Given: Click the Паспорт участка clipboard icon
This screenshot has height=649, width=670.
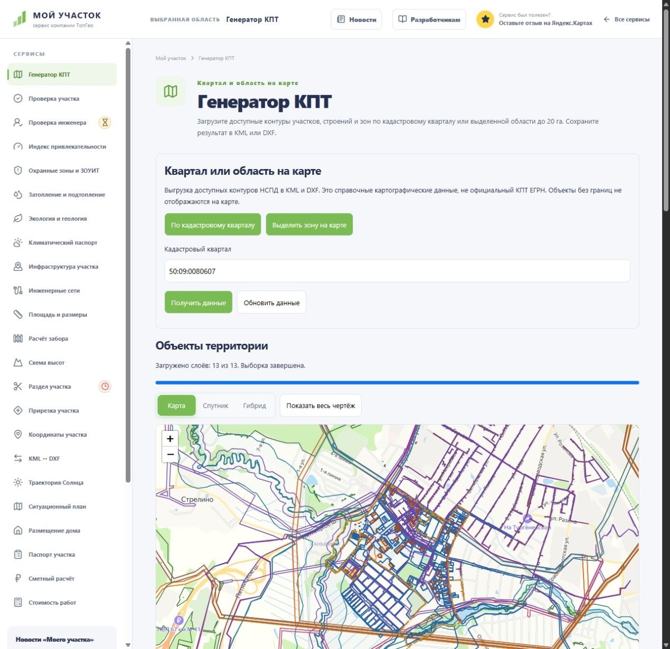Looking at the screenshot, I should 18,554.
